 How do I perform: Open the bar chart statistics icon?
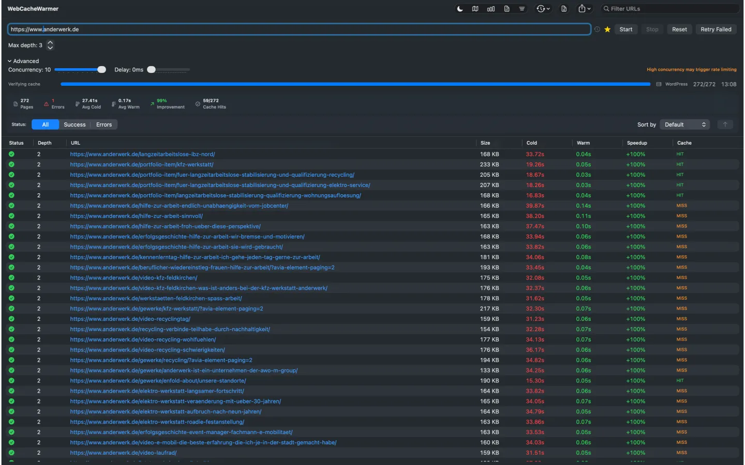click(491, 8)
